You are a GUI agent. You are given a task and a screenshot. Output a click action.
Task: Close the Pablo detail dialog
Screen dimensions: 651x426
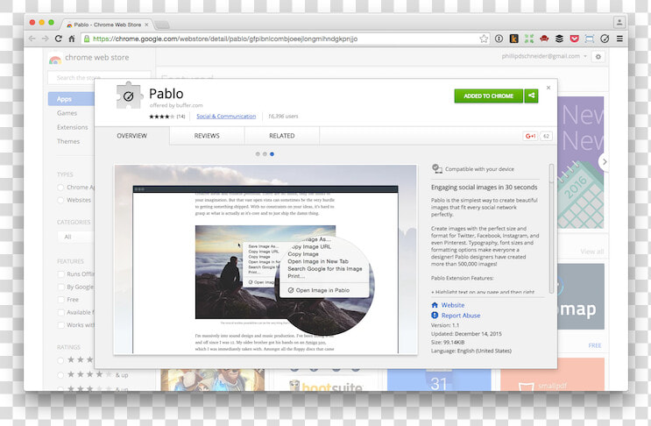coord(548,88)
